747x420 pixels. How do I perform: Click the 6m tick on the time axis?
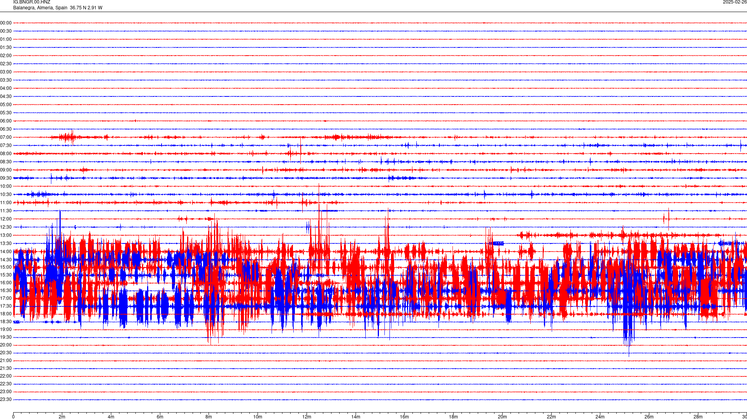coord(160,417)
